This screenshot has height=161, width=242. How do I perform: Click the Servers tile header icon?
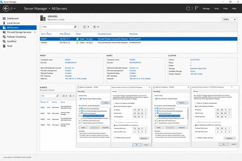pos(43,18)
